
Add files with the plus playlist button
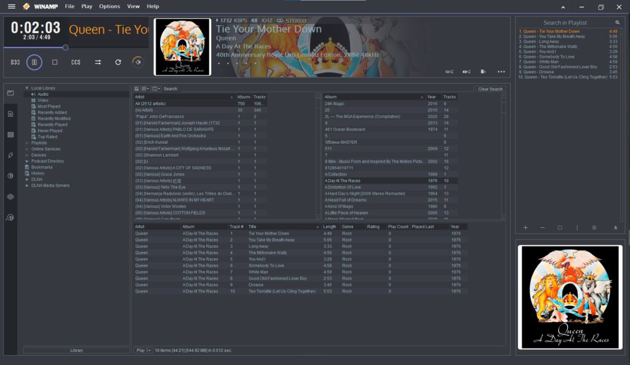click(525, 227)
